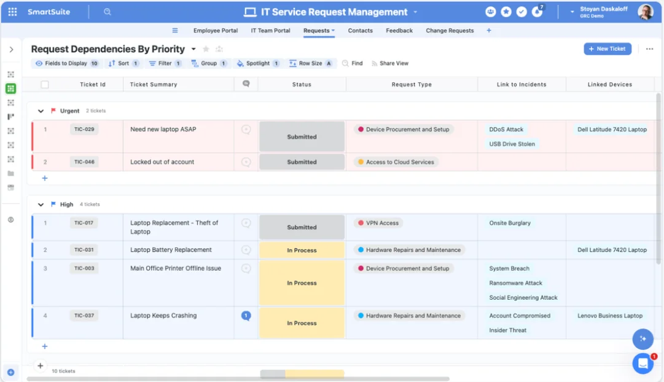Open favorites star icon in the header
This screenshot has width=664, height=382.
pos(506,12)
